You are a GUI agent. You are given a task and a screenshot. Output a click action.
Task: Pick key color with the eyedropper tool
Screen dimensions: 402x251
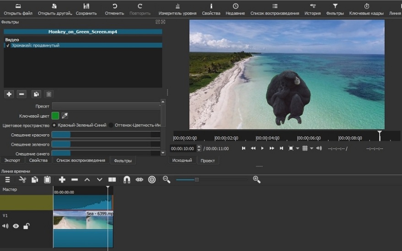point(65,116)
